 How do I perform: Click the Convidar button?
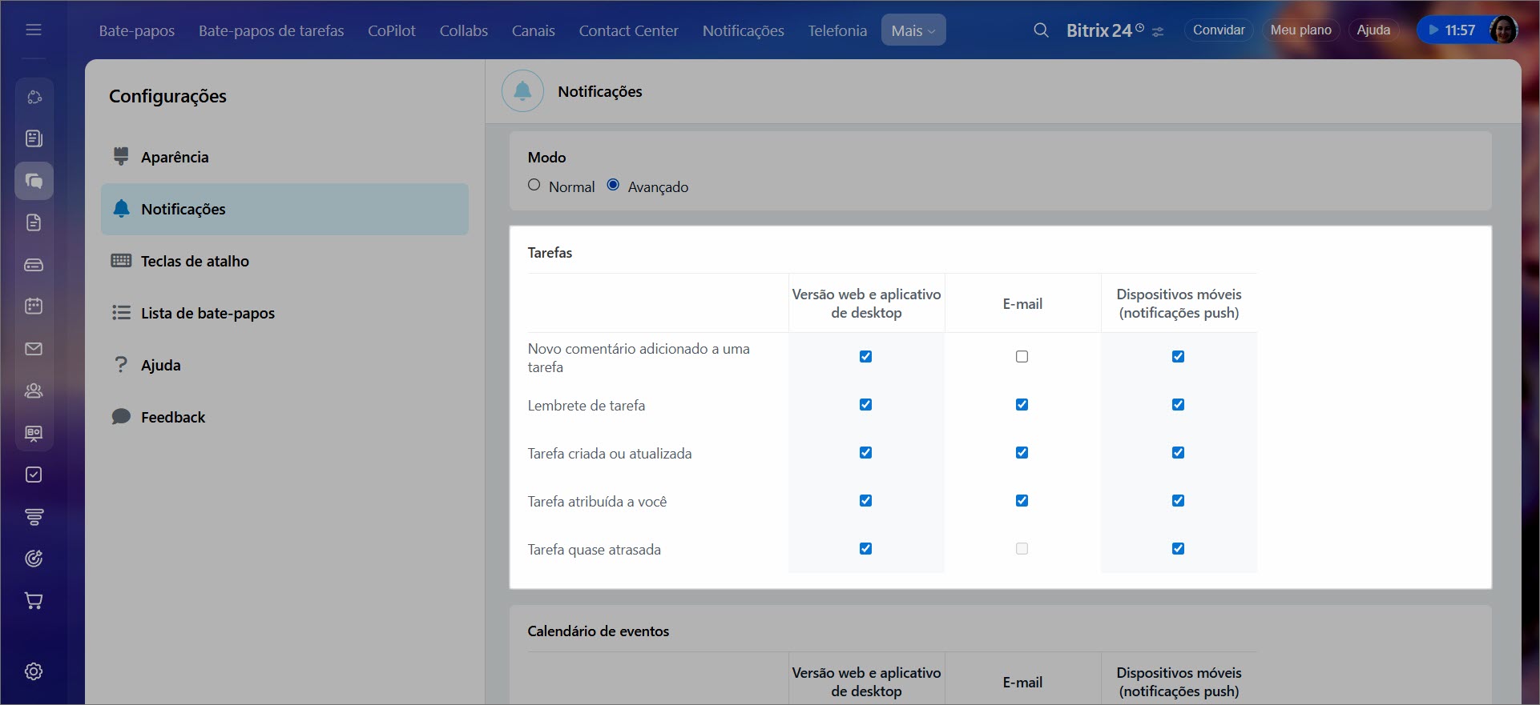[x=1218, y=30]
